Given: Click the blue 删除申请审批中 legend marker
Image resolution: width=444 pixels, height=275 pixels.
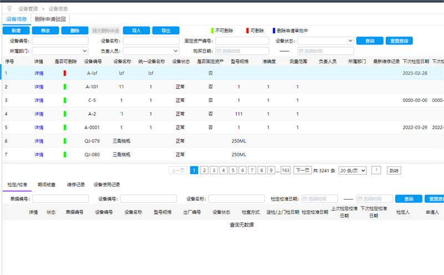Looking at the screenshot, I should click(273, 30).
